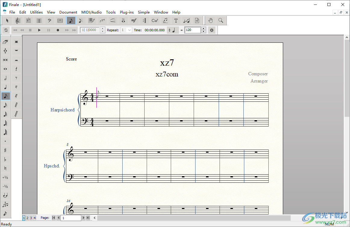Choose the Expression tool (mf)
The image size is (350, 227).
point(134,20)
